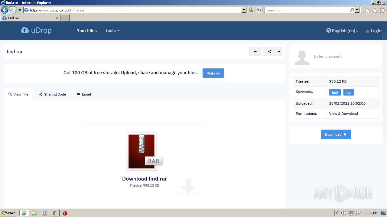
Task: Open the IE tools gear icon
Action: pos(382,11)
